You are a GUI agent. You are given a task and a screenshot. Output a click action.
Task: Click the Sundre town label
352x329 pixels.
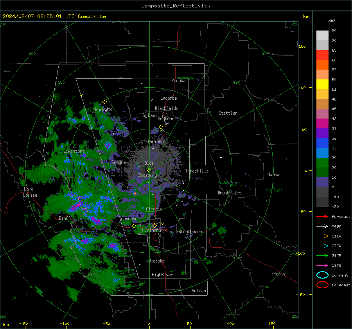(x=119, y=162)
